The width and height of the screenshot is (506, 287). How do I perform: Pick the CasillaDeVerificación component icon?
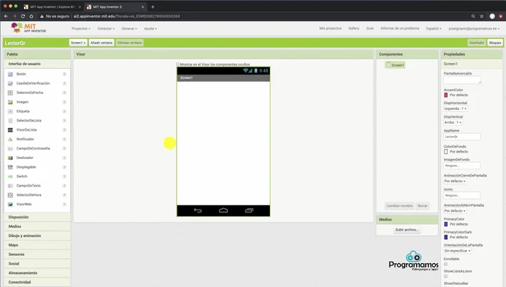[10, 83]
